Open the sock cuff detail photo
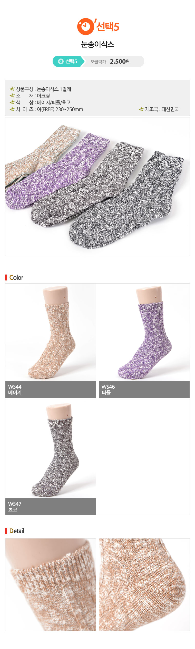195x649 pixels. click(51, 584)
